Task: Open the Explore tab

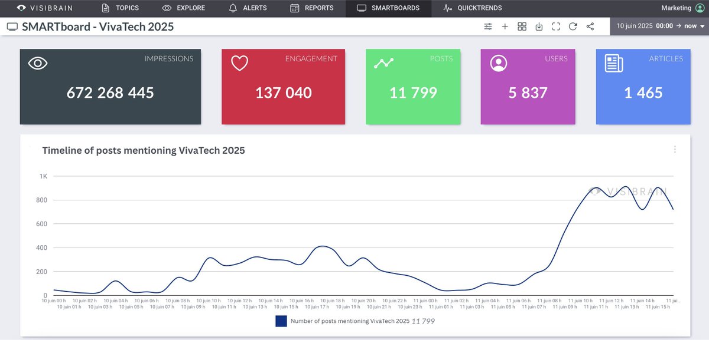Action: tap(184, 8)
